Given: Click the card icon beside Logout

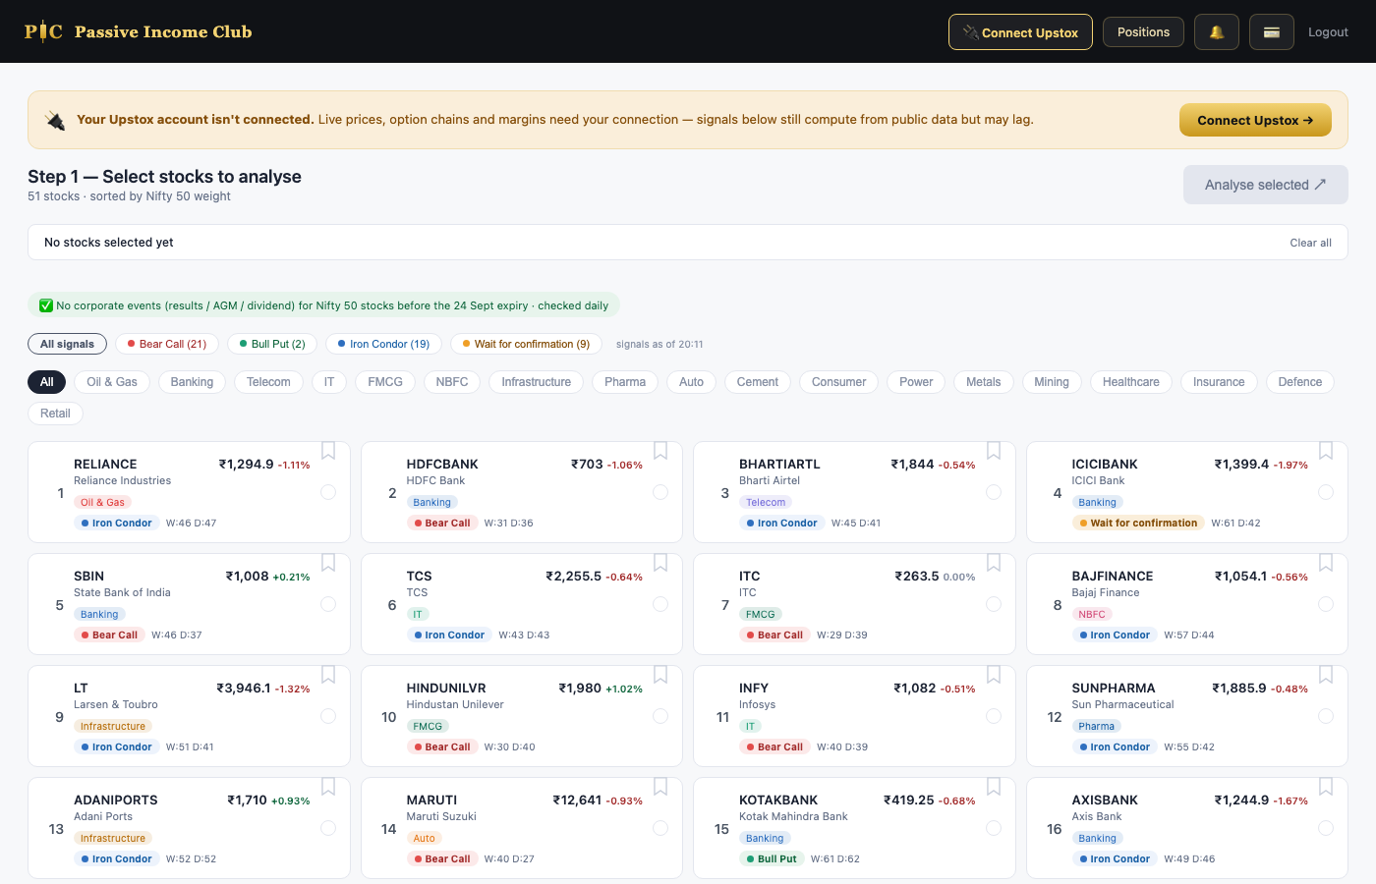Looking at the screenshot, I should [x=1272, y=32].
